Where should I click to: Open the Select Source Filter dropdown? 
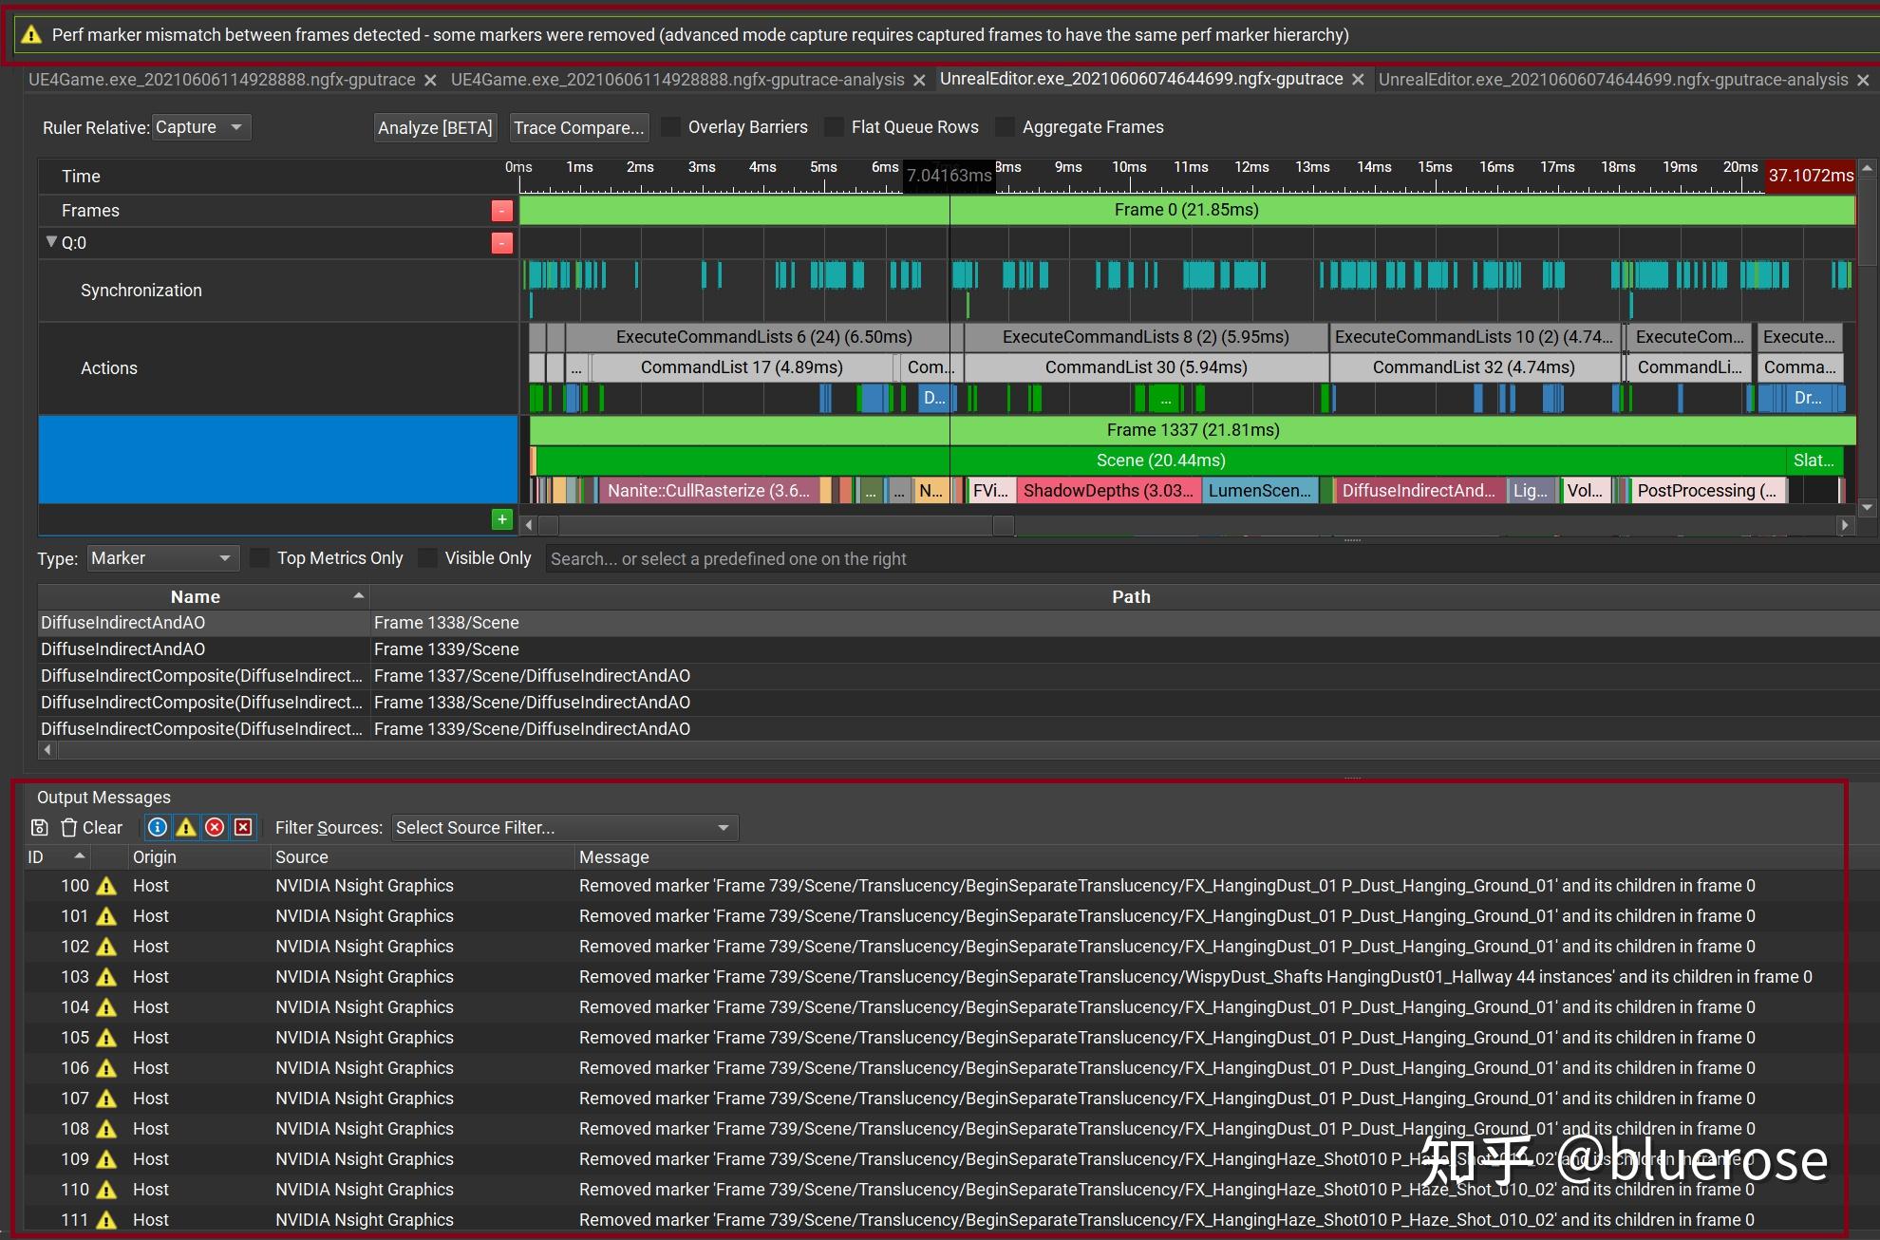pos(565,828)
